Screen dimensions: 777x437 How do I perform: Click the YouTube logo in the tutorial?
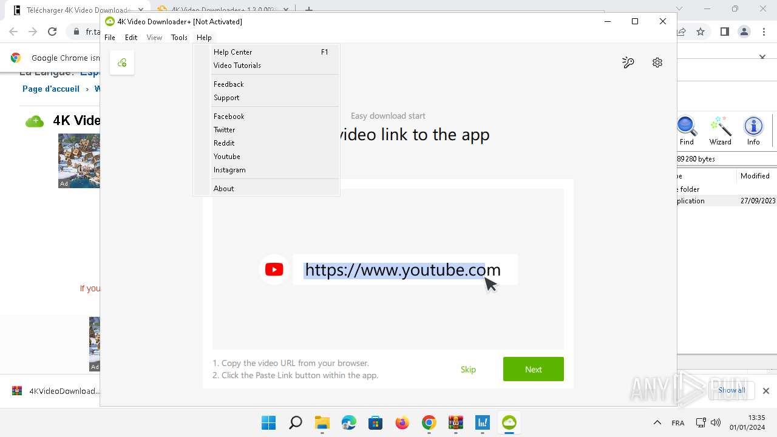pos(274,269)
